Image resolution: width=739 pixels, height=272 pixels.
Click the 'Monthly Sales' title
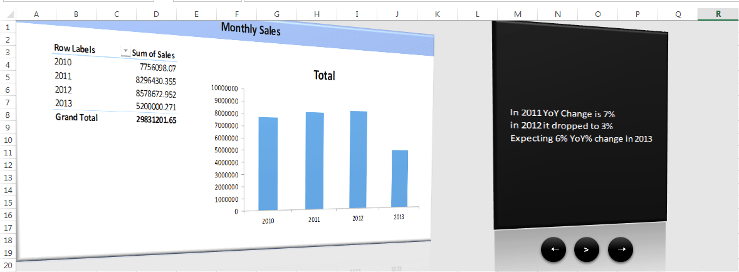tap(251, 29)
